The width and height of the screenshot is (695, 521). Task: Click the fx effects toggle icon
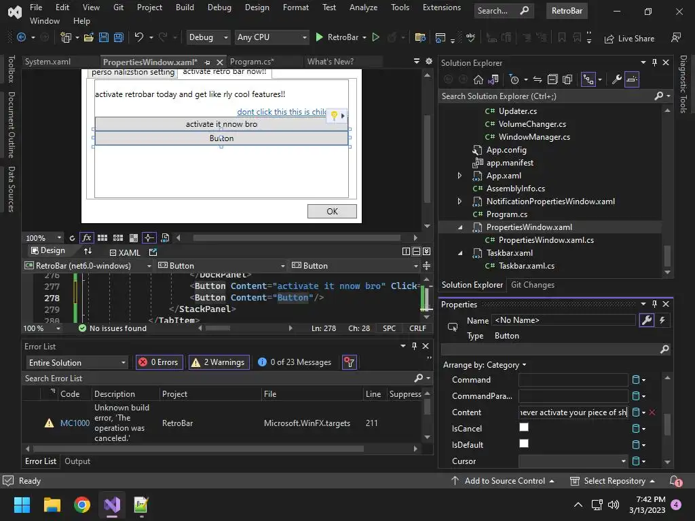point(87,238)
